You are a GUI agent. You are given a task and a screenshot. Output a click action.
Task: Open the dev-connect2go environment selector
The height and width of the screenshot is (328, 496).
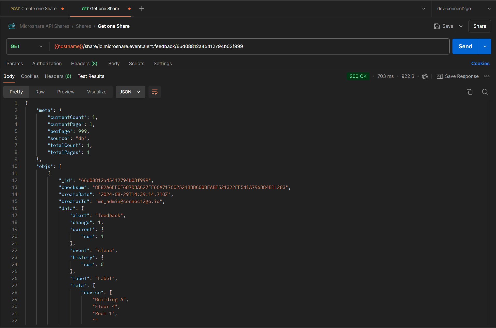[x=464, y=9]
